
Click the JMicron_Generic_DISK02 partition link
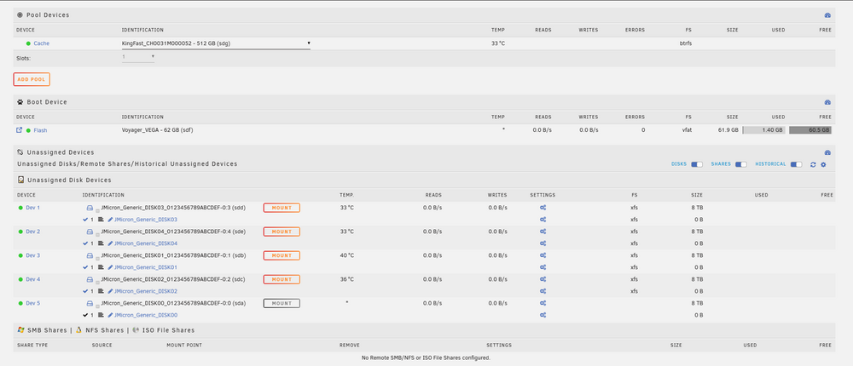146,291
